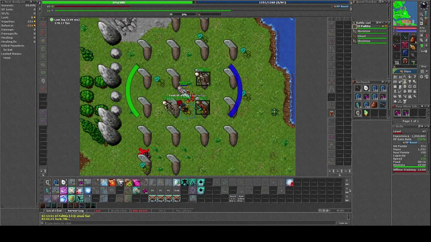Toggle PvP mode button
The image size is (431, 242).
424,51
